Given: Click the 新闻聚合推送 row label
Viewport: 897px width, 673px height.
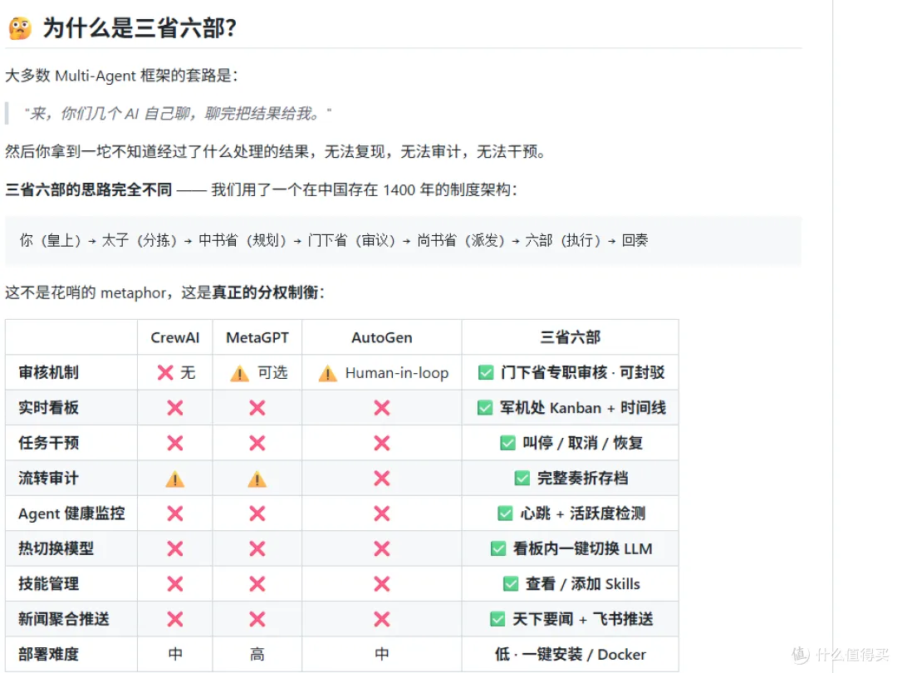Looking at the screenshot, I should click(63, 619).
